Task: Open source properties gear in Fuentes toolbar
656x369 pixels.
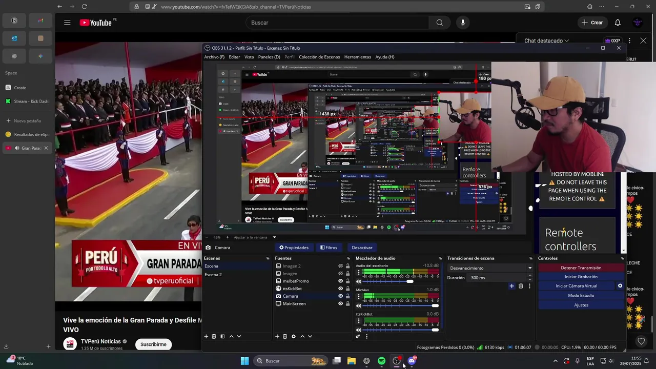Action: tap(294, 336)
